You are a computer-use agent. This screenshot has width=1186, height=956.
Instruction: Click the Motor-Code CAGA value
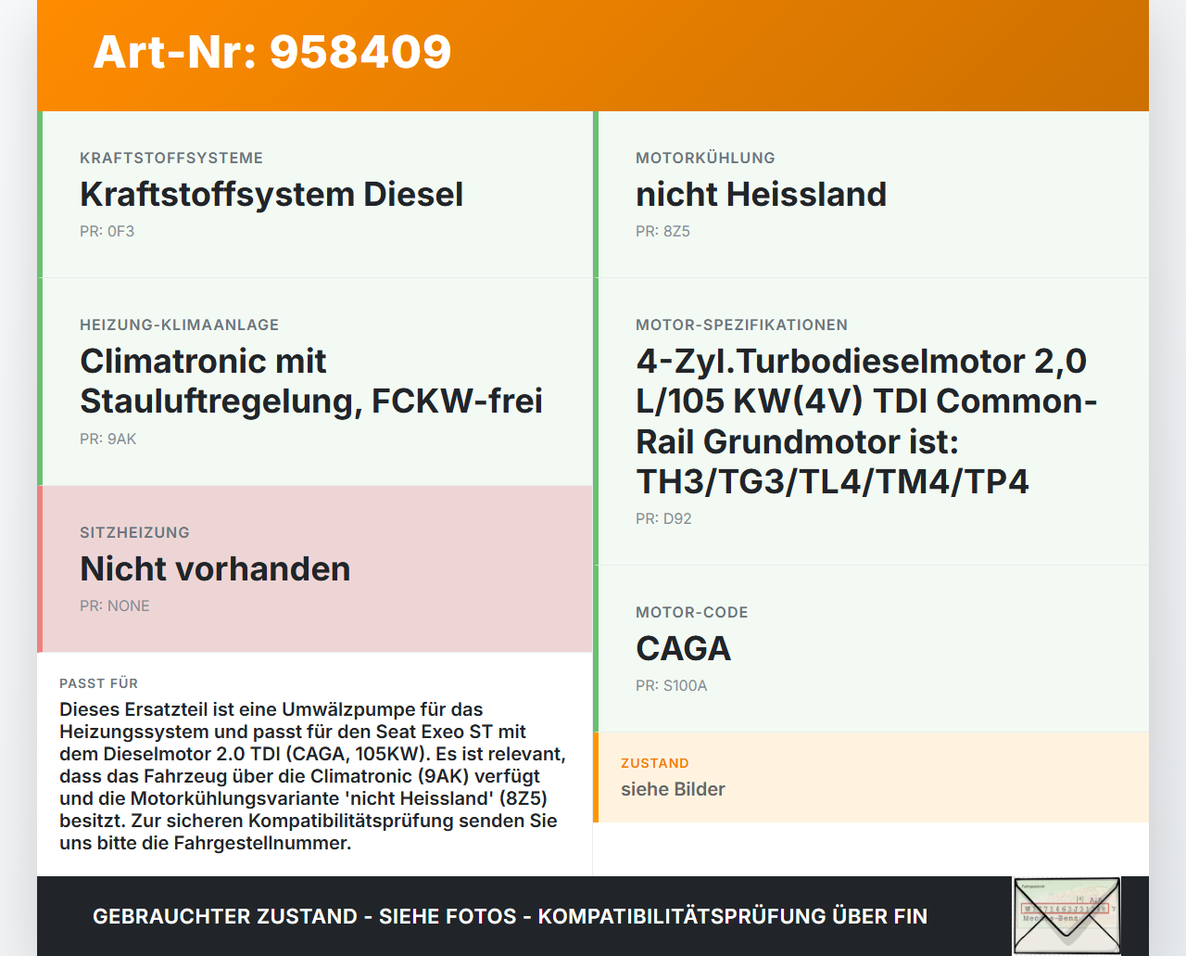pos(683,648)
